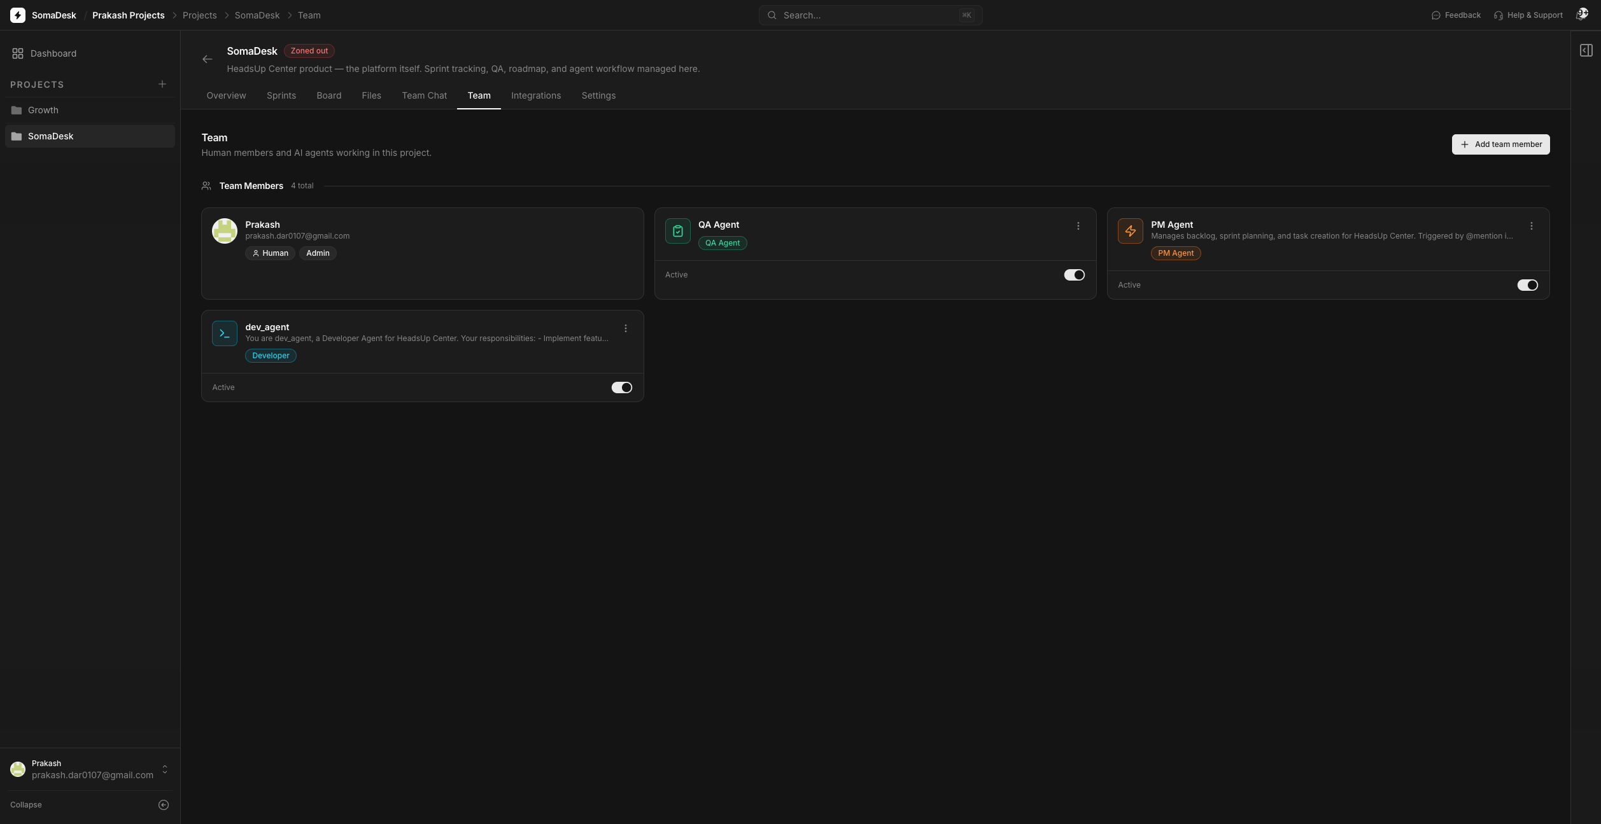Open the Growth project folder
Viewport: 1601px width, 824px height.
90,110
